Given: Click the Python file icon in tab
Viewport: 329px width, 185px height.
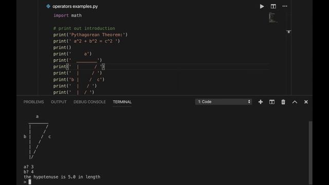Looking at the screenshot, I should (x=48, y=6).
